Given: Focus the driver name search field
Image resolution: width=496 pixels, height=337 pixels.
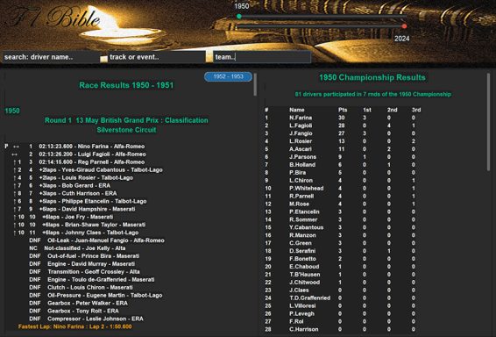Looking at the screenshot, I should [x=51, y=57].
